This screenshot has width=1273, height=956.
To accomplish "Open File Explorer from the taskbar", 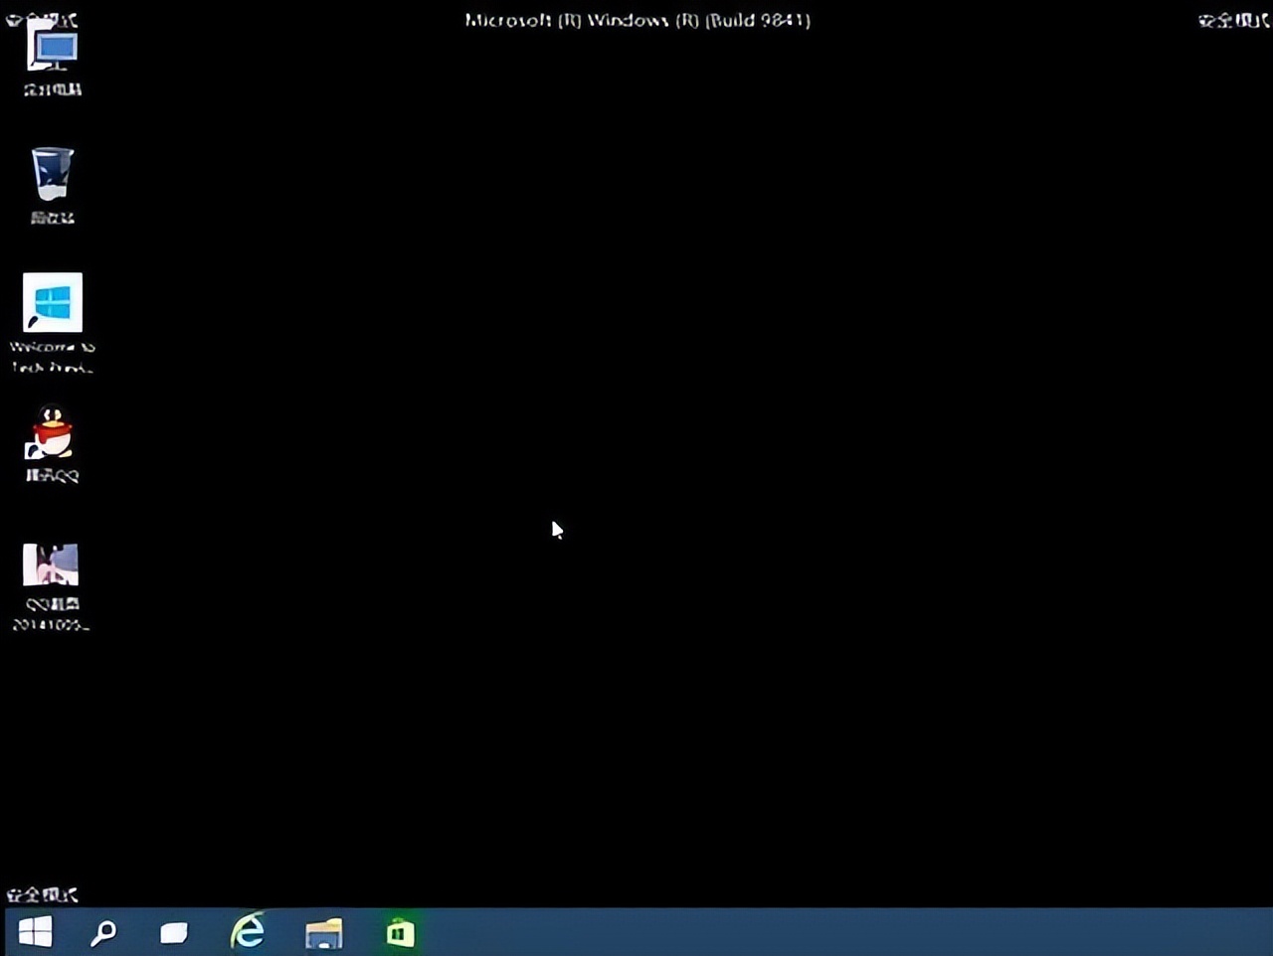I will (x=323, y=932).
